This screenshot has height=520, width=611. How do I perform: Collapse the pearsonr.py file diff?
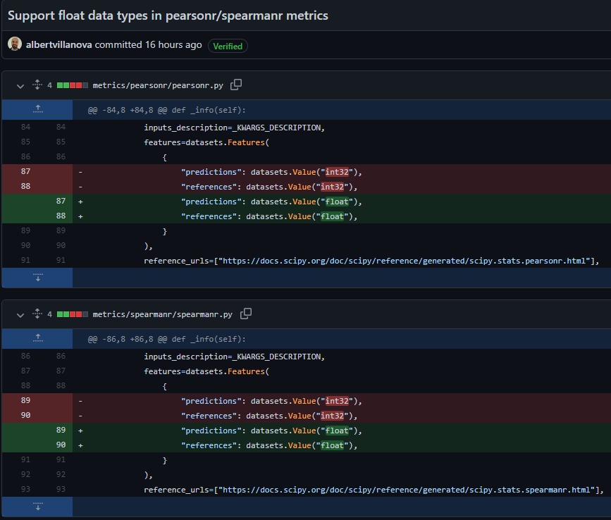[x=20, y=86]
